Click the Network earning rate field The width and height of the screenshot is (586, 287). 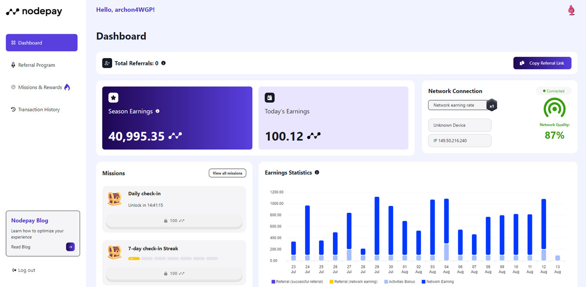pos(459,105)
